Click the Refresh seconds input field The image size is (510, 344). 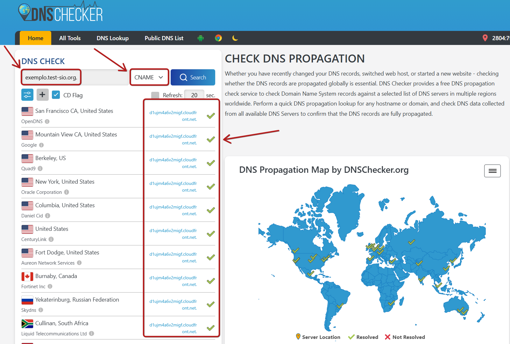(x=194, y=95)
